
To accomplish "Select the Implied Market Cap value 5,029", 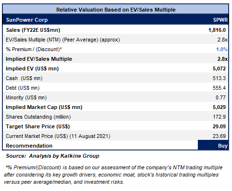I will pyautogui.click(x=219, y=107).
